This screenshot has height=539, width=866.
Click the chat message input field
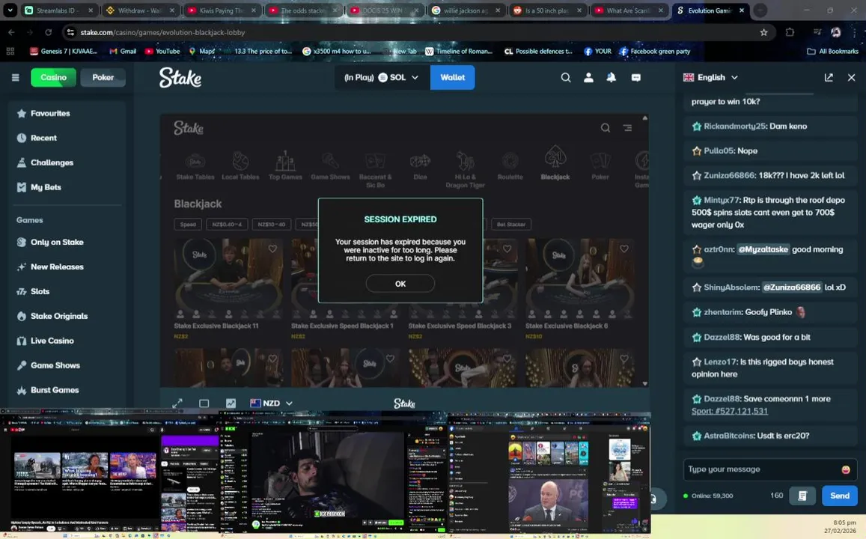[762, 469]
